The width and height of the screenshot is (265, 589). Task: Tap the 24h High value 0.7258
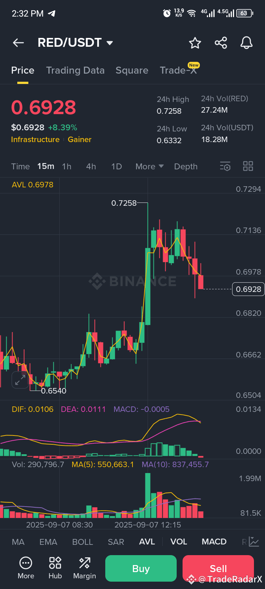(x=169, y=111)
